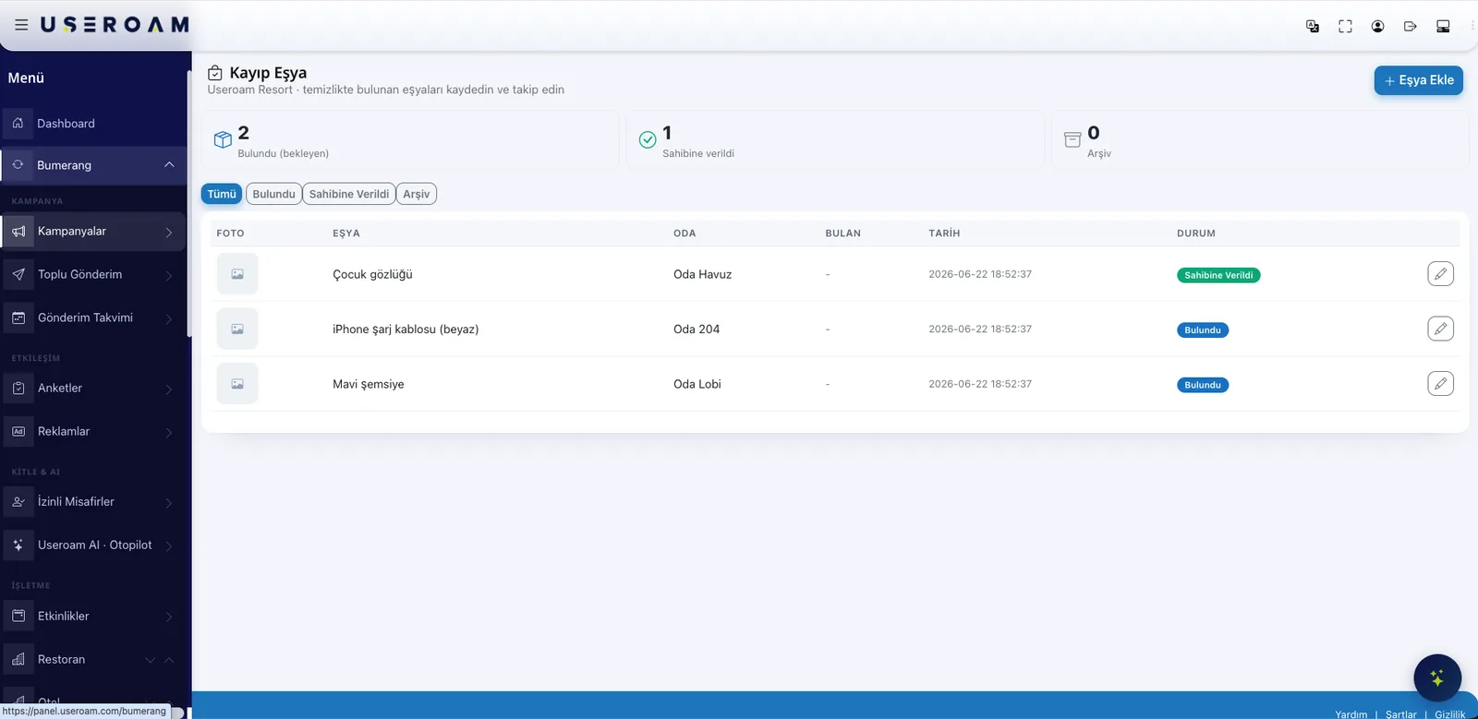Open the language translate icon
1478x719 pixels.
(1313, 26)
